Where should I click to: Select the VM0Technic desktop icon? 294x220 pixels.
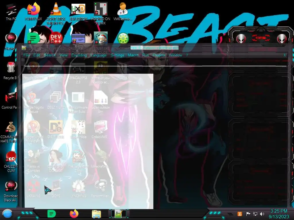[123, 12]
